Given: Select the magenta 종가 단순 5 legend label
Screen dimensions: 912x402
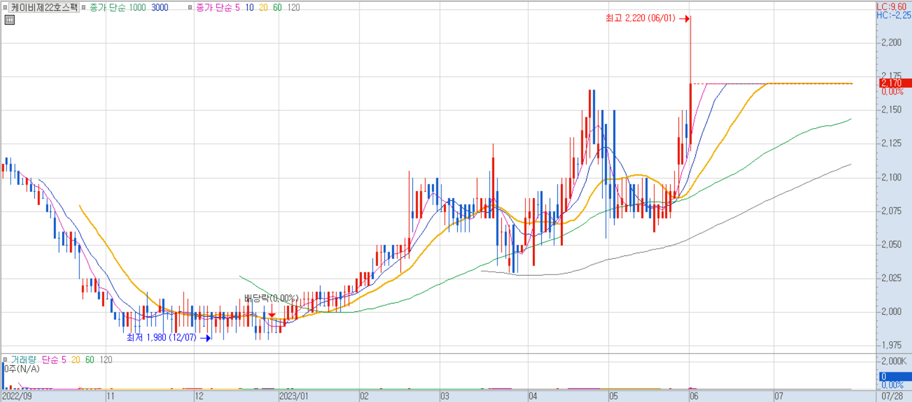Looking at the screenshot, I should (217, 8).
